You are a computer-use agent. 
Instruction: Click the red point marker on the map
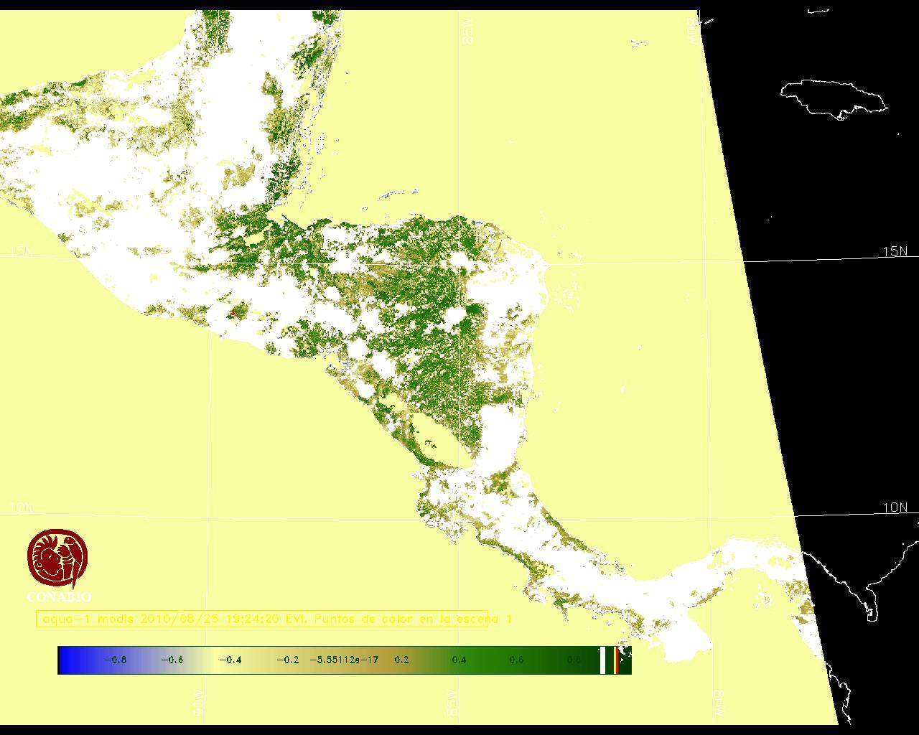(232, 313)
